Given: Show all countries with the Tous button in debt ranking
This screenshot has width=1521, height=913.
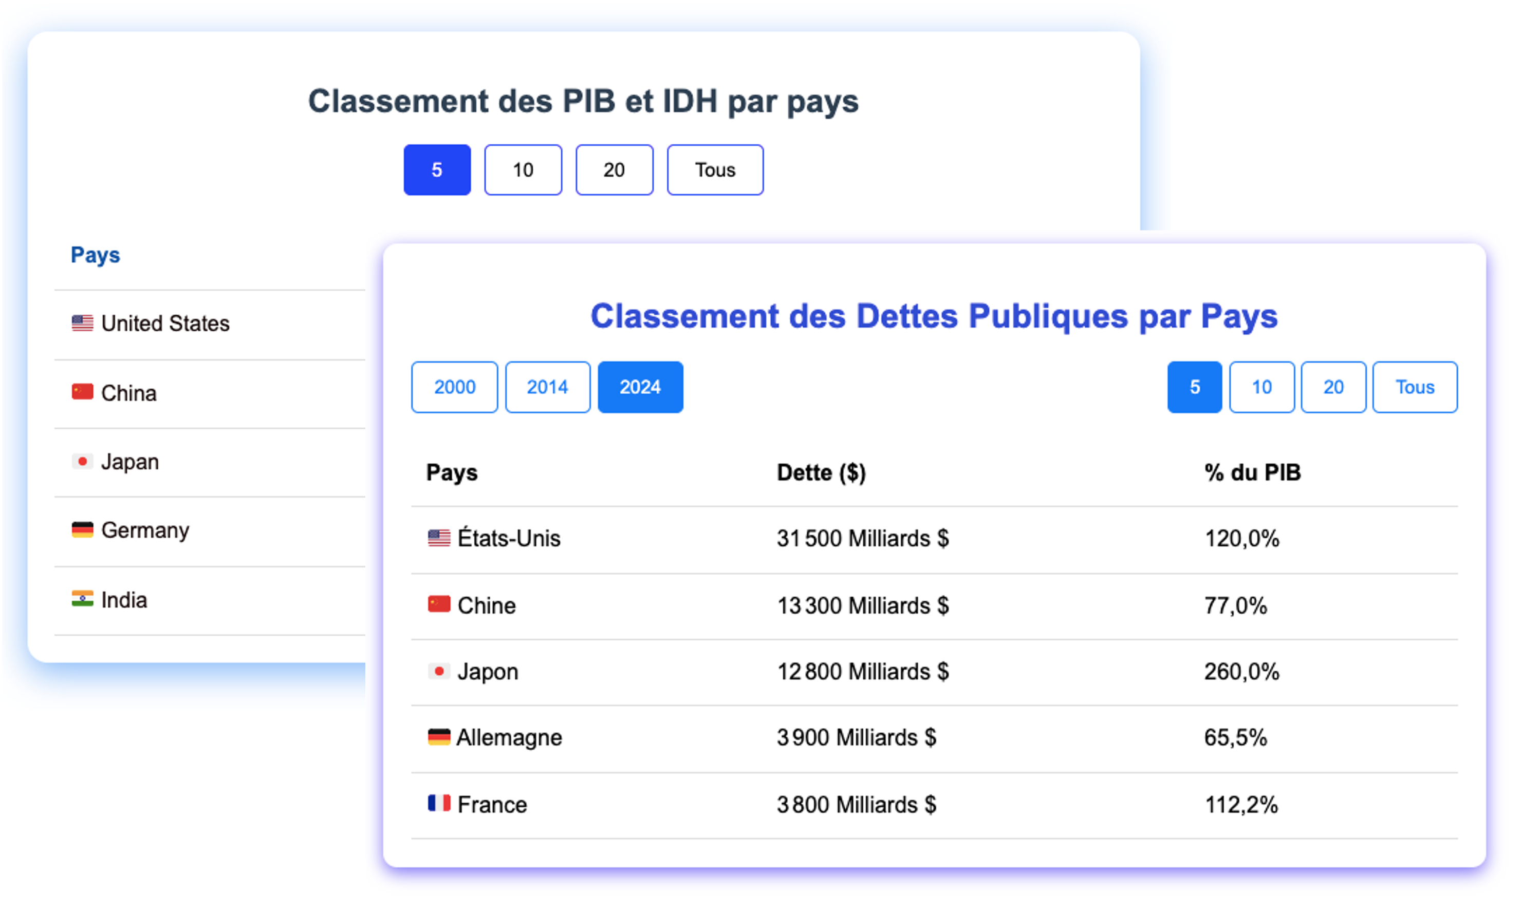Looking at the screenshot, I should (1415, 387).
